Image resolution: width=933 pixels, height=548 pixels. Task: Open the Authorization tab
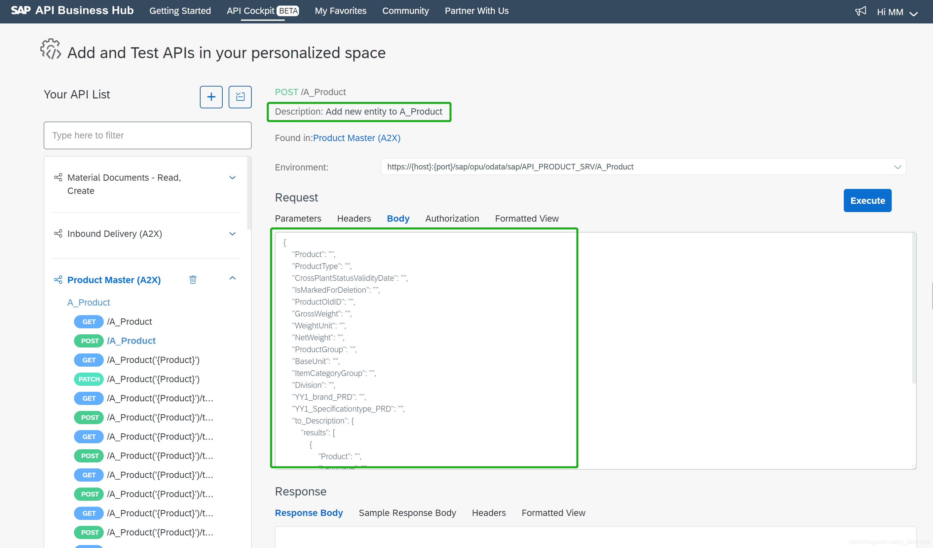tap(452, 218)
